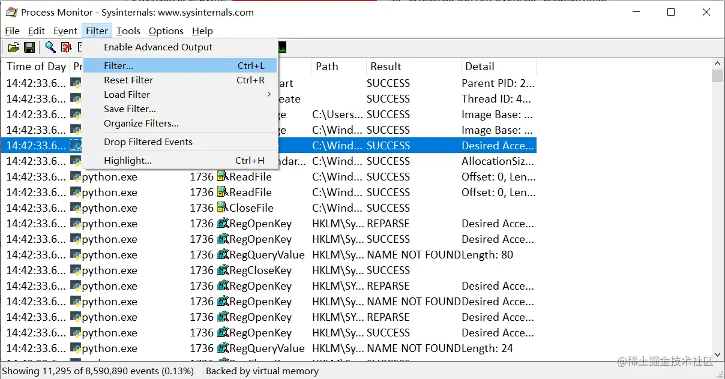Click 'Backed by virtual memory' status text
The width and height of the screenshot is (725, 379).
pos(262,371)
